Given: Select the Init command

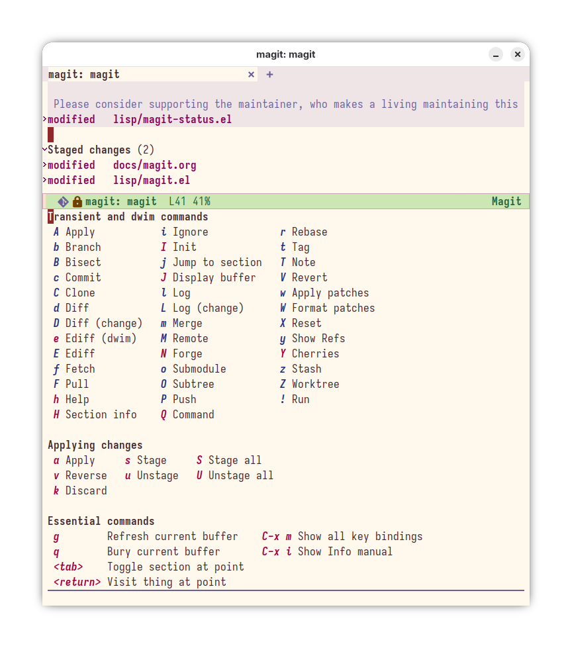Looking at the screenshot, I should point(179,247).
